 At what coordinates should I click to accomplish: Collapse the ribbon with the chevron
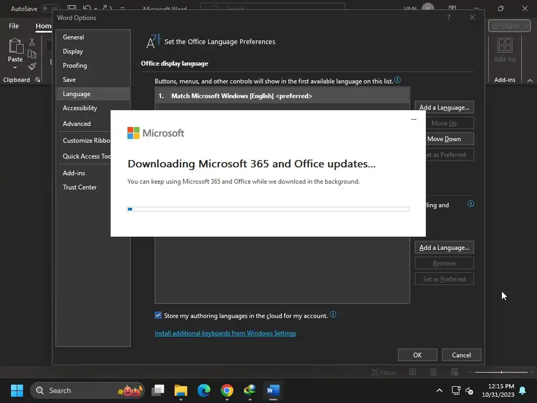tap(530, 80)
